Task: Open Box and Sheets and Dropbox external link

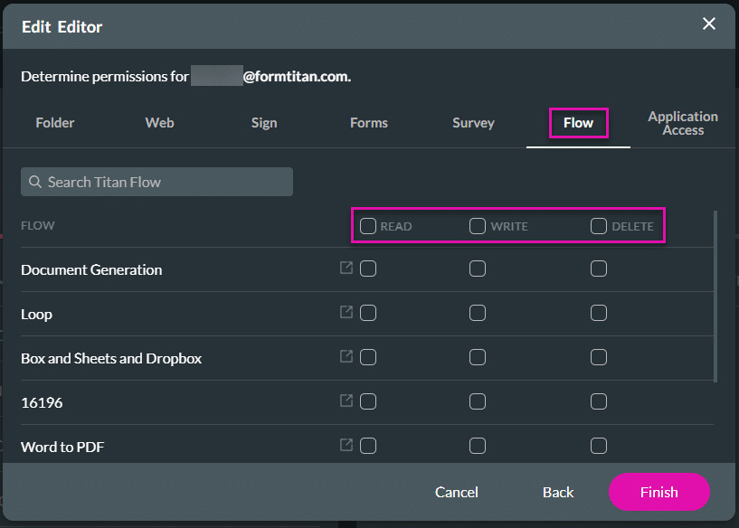Action: [x=346, y=357]
